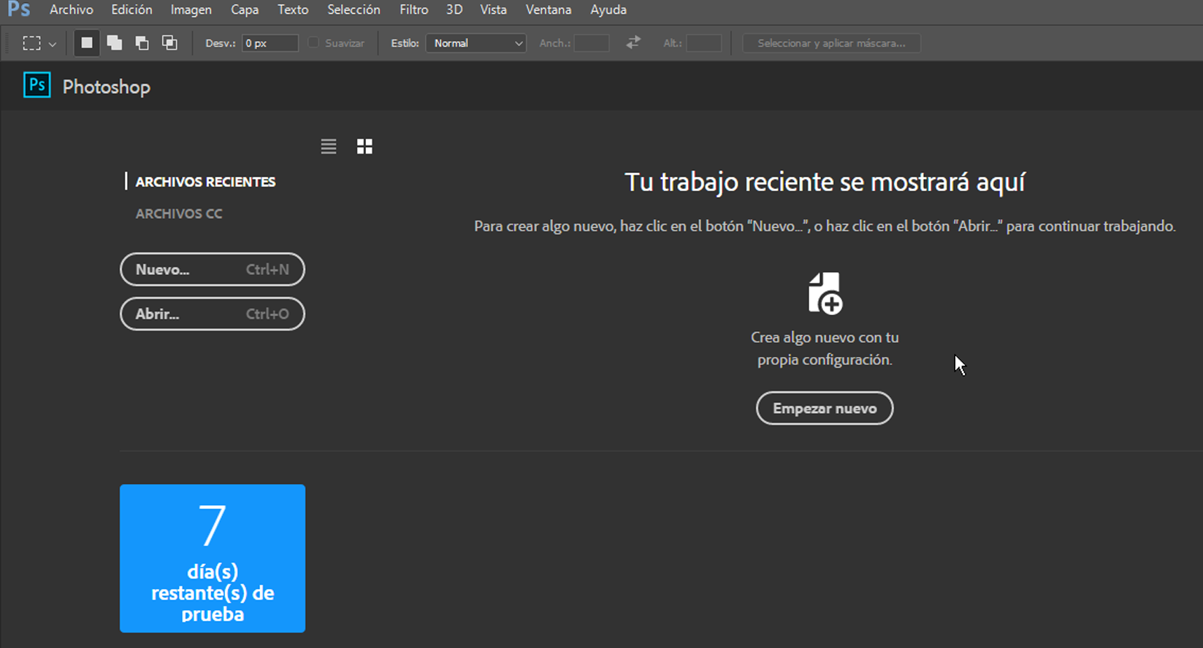Click the Empezar nuevo button

coord(825,408)
